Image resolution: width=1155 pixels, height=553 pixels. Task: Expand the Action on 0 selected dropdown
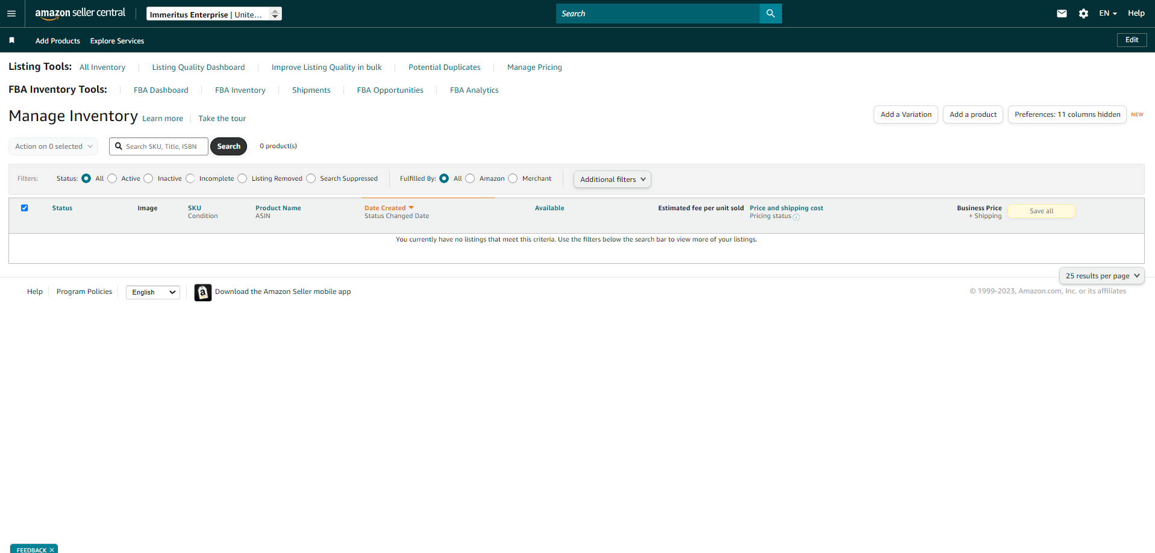[54, 146]
